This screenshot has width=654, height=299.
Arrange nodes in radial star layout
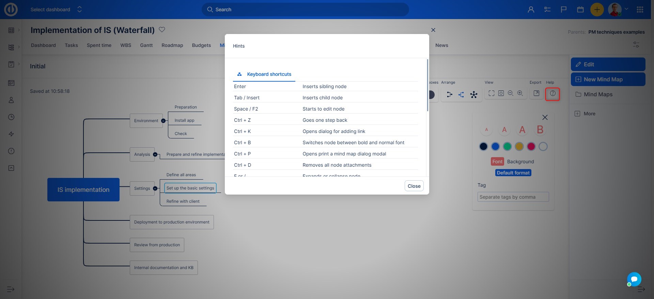[x=473, y=95]
